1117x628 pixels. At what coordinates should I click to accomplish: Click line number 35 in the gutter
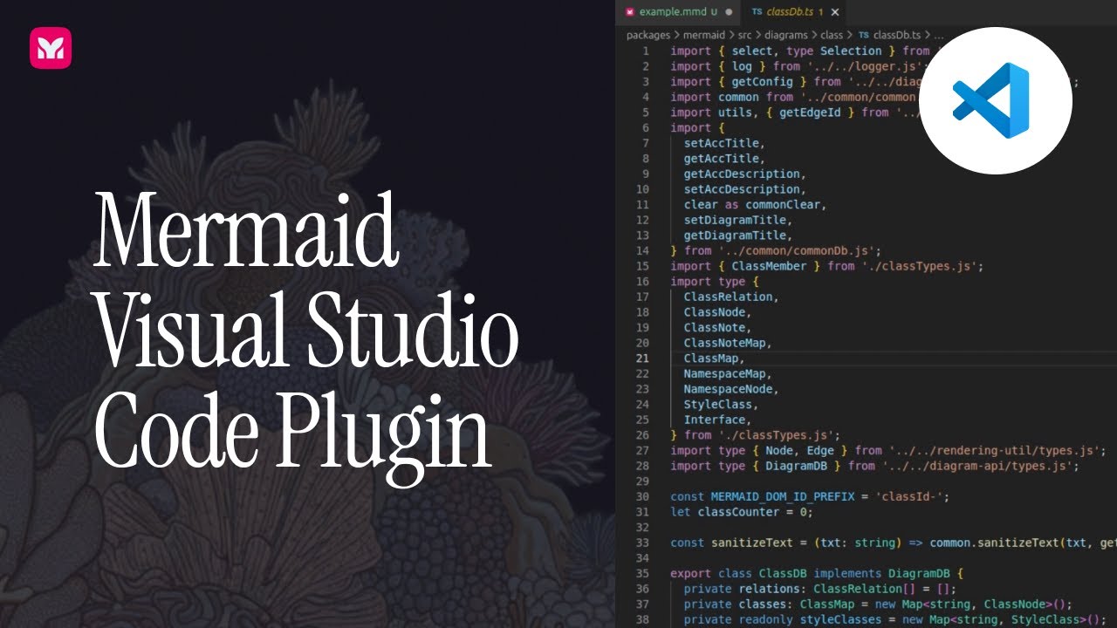642,573
